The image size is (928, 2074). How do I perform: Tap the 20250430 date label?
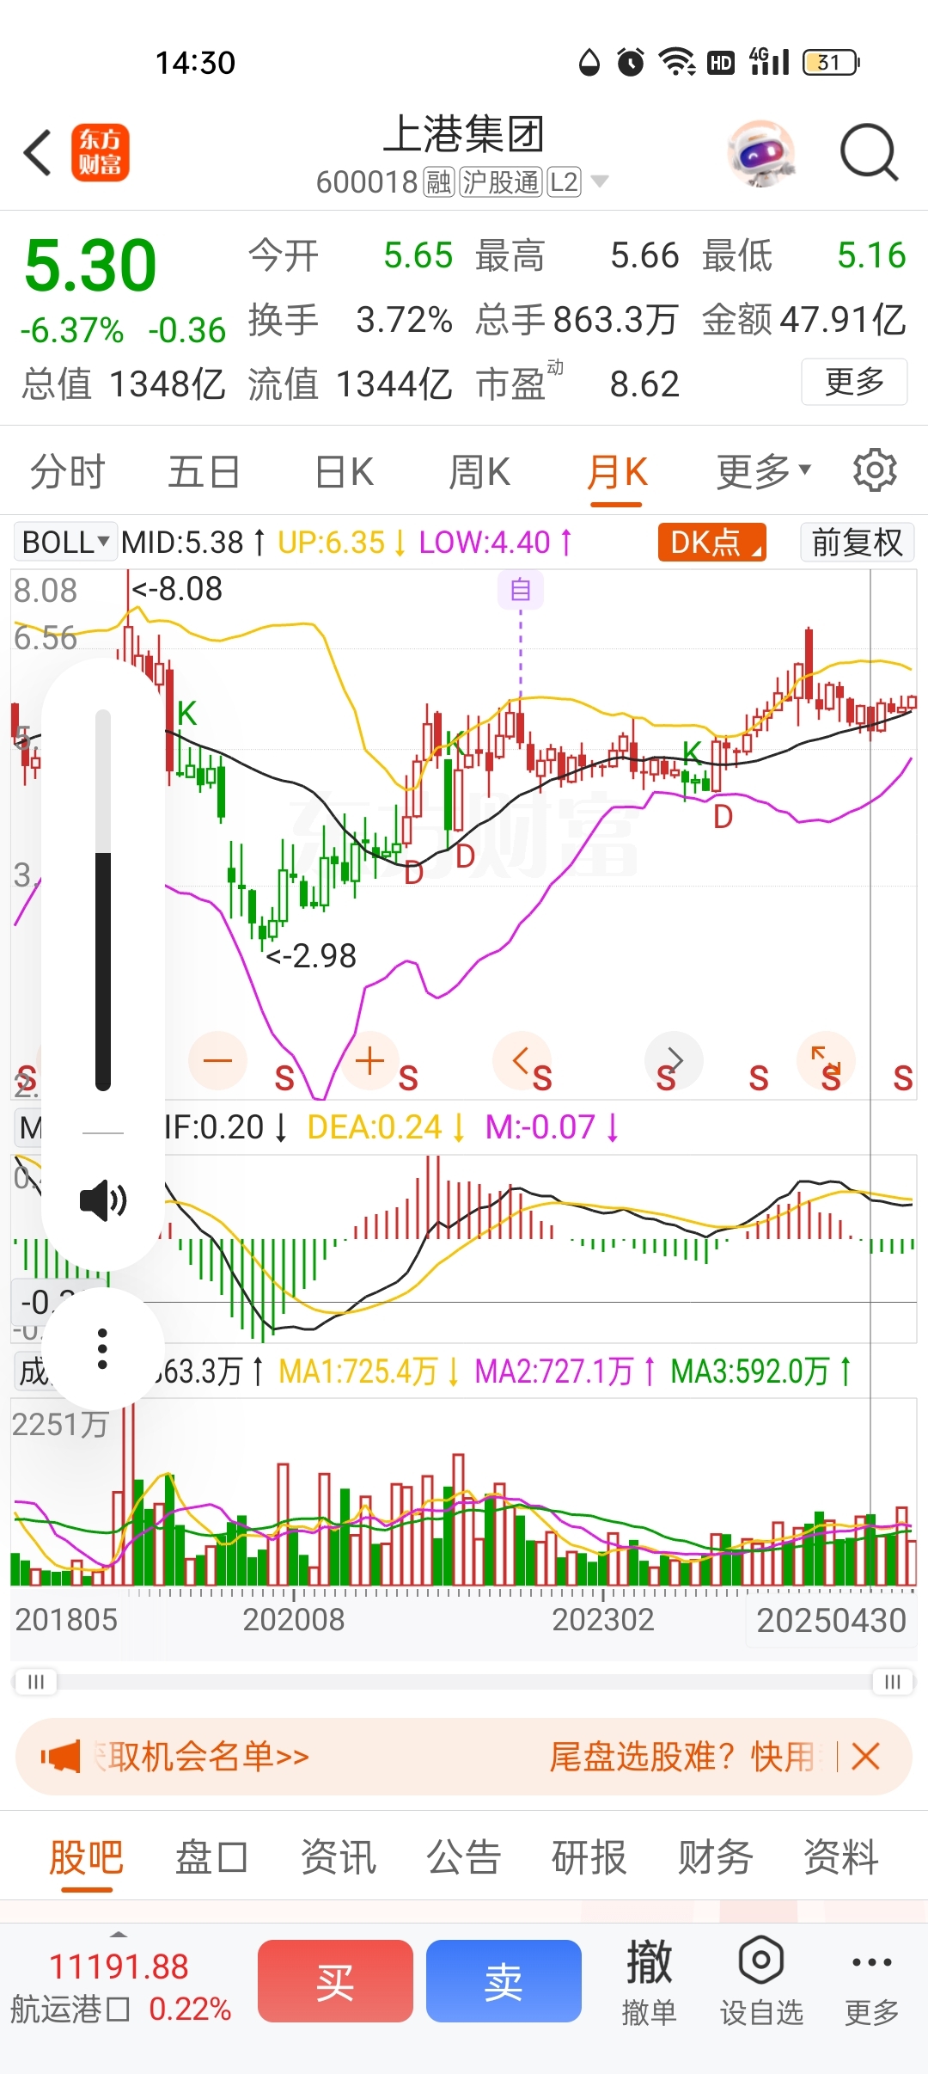[831, 1620]
